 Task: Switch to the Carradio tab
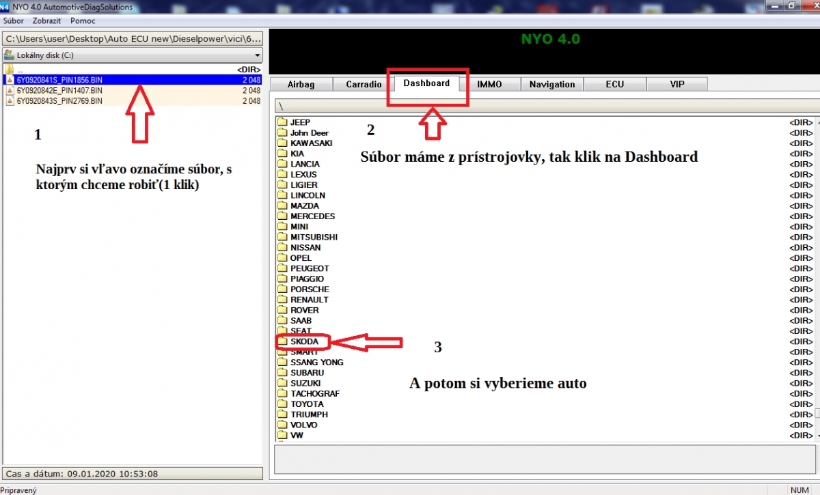click(x=364, y=84)
